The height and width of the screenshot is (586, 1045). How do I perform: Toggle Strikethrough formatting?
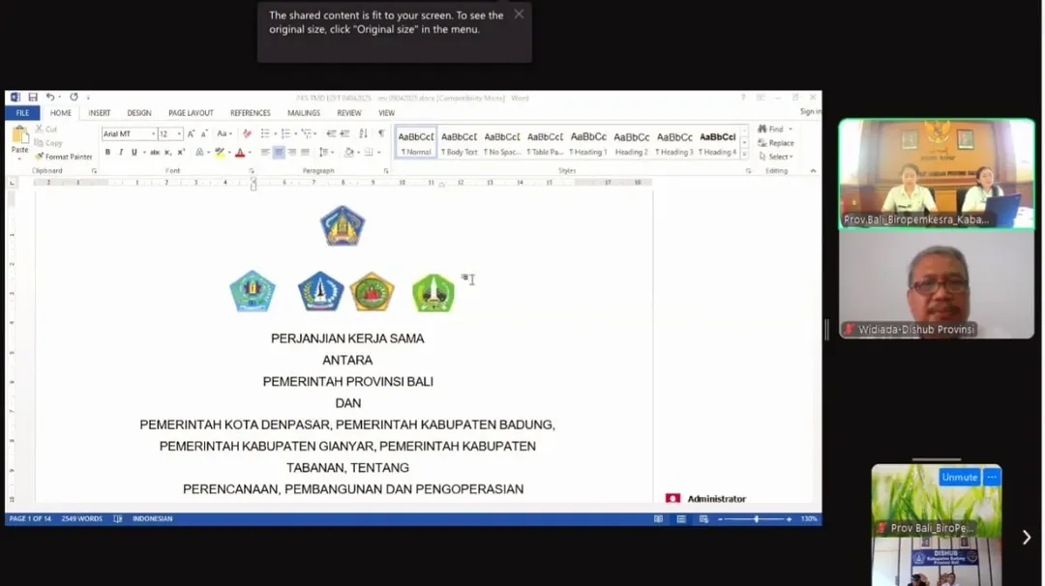[155, 153]
